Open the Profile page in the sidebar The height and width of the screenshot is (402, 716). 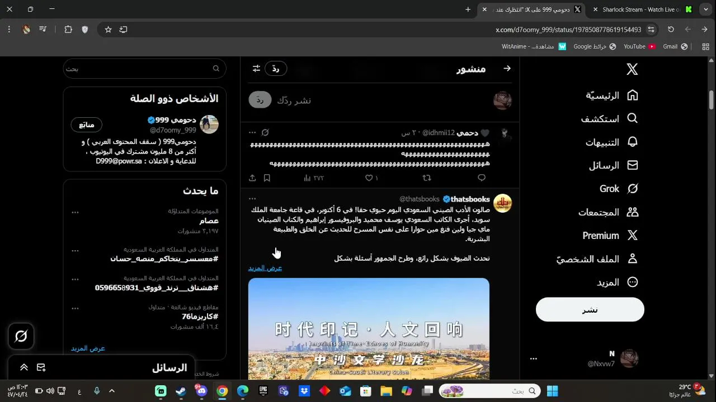point(597,259)
